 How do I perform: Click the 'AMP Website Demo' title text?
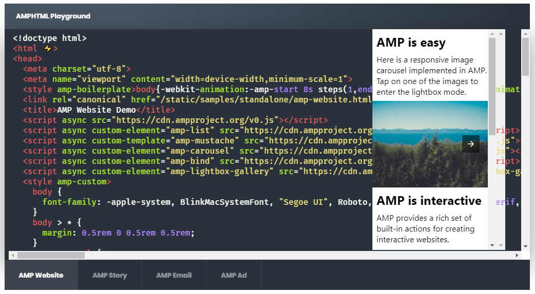pyautogui.click(x=96, y=110)
